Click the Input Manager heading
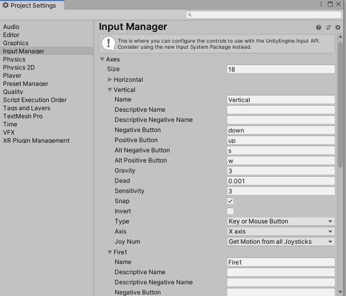 [133, 27]
